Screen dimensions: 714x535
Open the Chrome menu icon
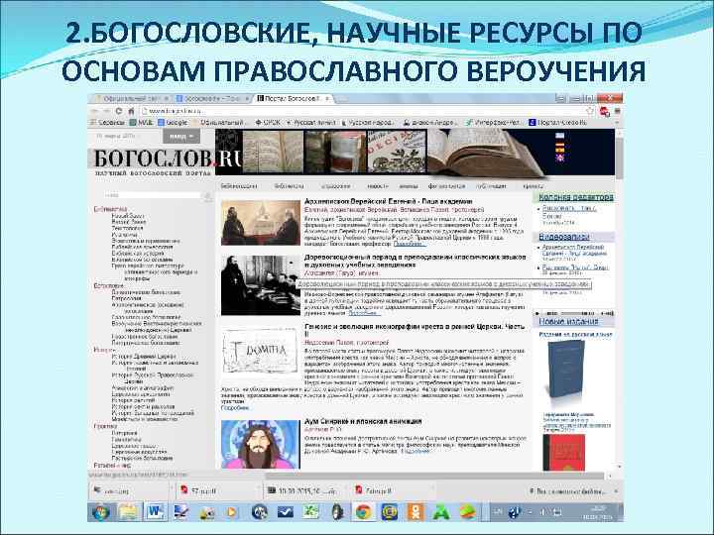click(618, 111)
